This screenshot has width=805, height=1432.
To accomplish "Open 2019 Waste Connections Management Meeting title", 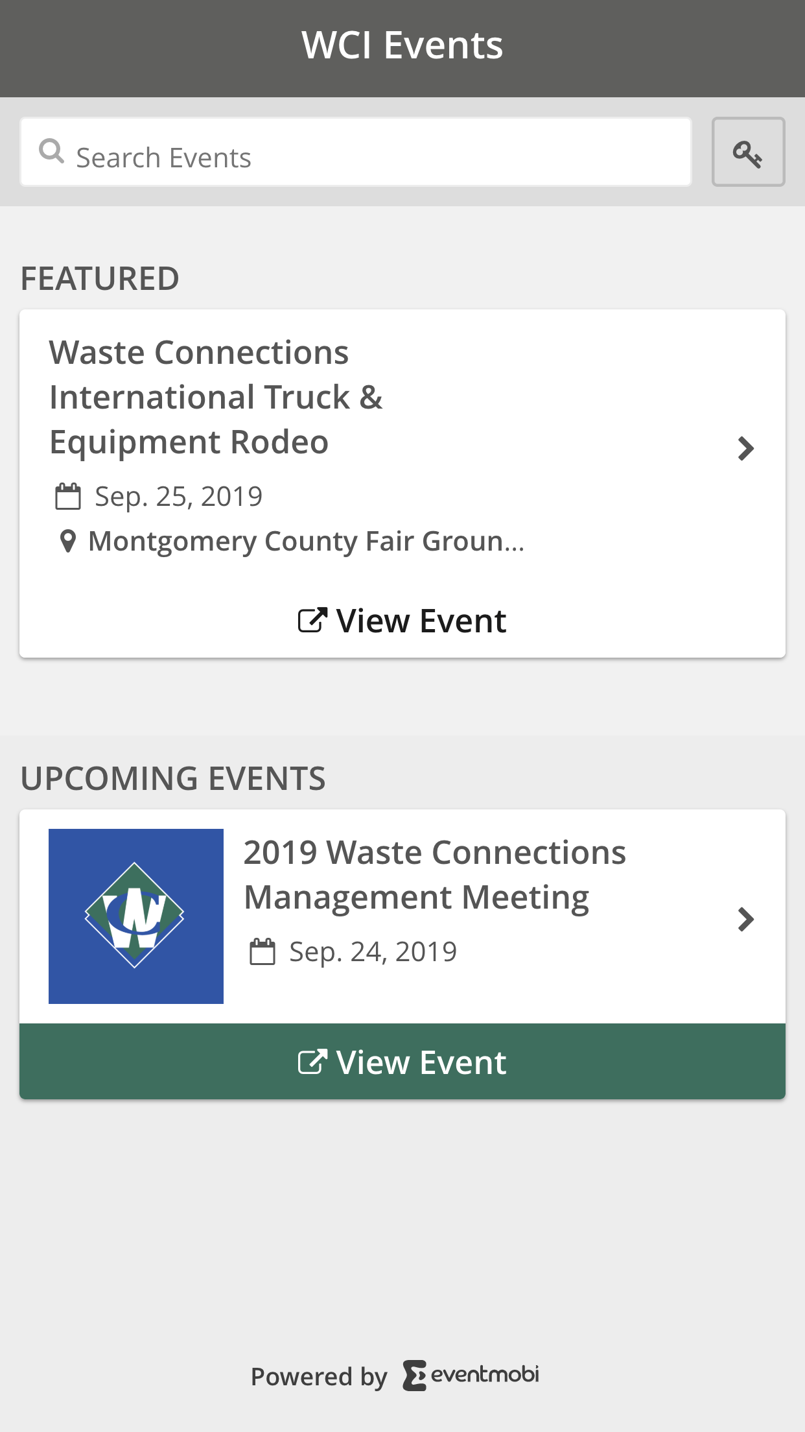I will tap(434, 874).
